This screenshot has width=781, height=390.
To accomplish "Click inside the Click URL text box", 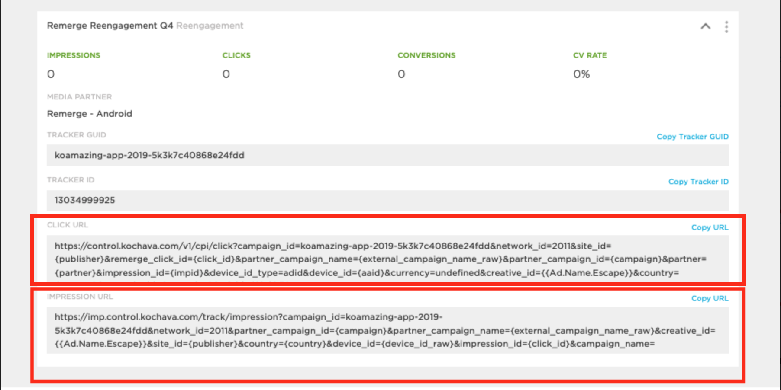I will (387, 259).
